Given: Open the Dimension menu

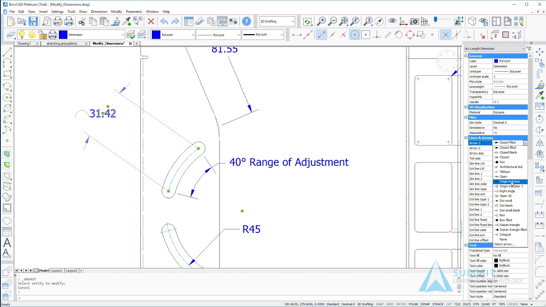Looking at the screenshot, I should coord(99,12).
